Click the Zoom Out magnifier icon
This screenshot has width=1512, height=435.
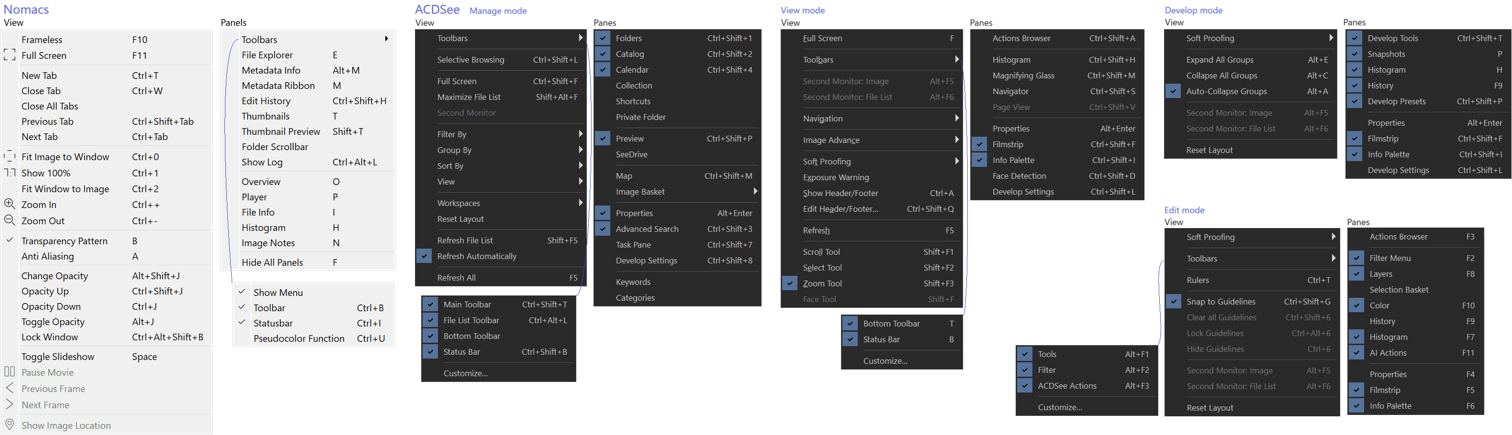[x=10, y=220]
